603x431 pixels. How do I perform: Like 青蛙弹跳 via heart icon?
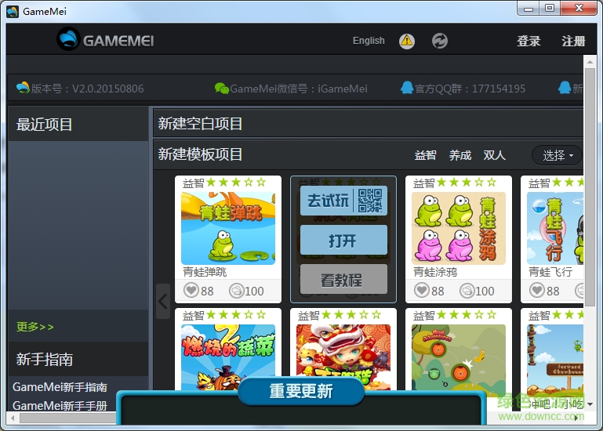click(191, 290)
